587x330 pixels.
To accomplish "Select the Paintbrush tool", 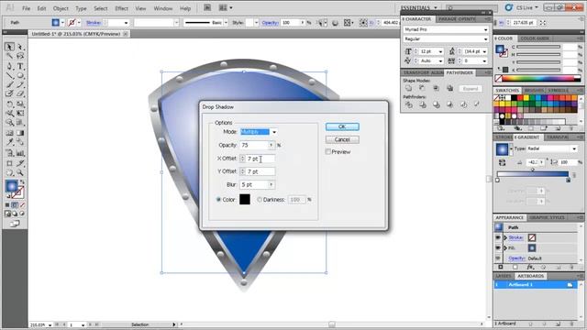I will coord(9,85).
